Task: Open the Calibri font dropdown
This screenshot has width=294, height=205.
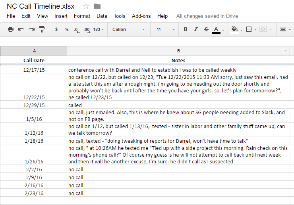Action: 128,29
